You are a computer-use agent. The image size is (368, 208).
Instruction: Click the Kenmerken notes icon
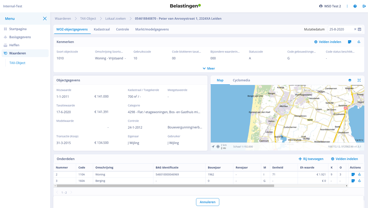(x=350, y=42)
